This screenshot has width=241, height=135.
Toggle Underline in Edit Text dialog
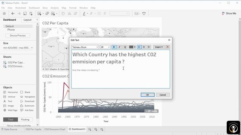[125, 47]
